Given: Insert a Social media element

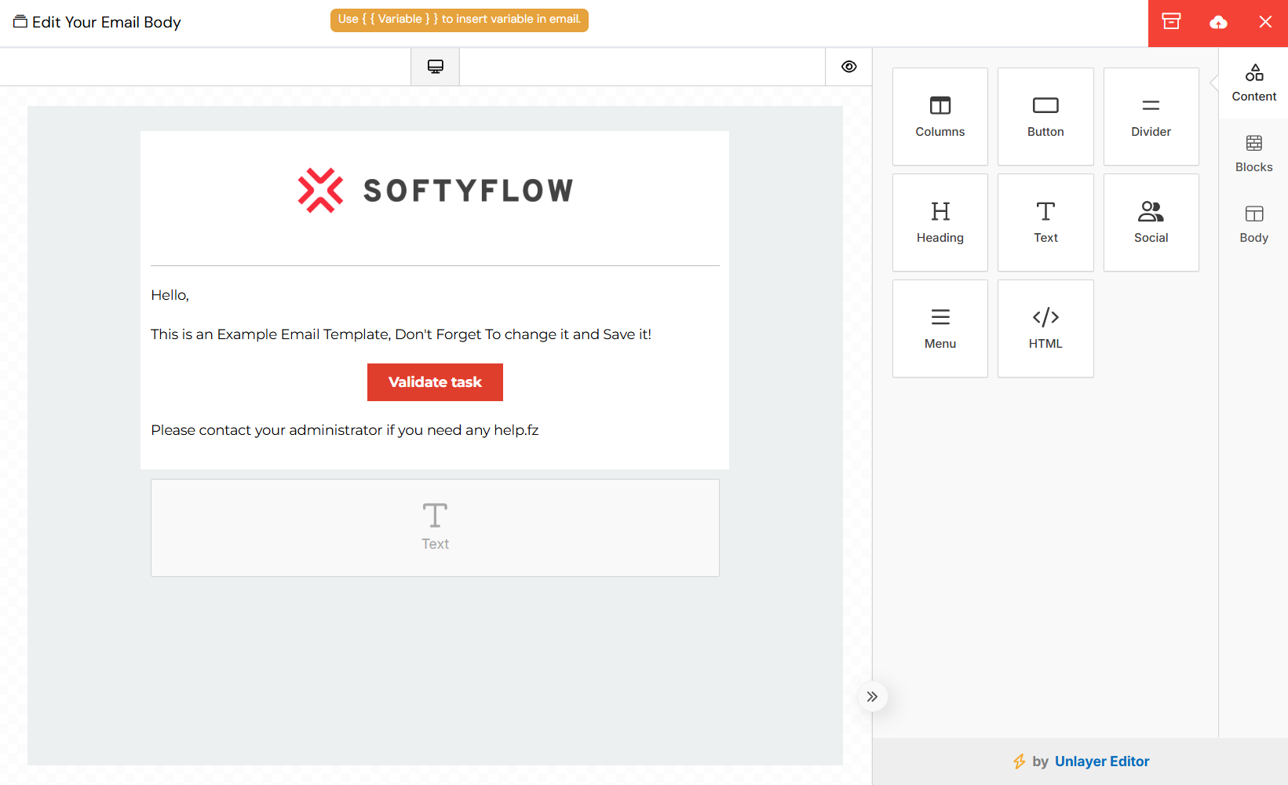Looking at the screenshot, I should [1150, 222].
